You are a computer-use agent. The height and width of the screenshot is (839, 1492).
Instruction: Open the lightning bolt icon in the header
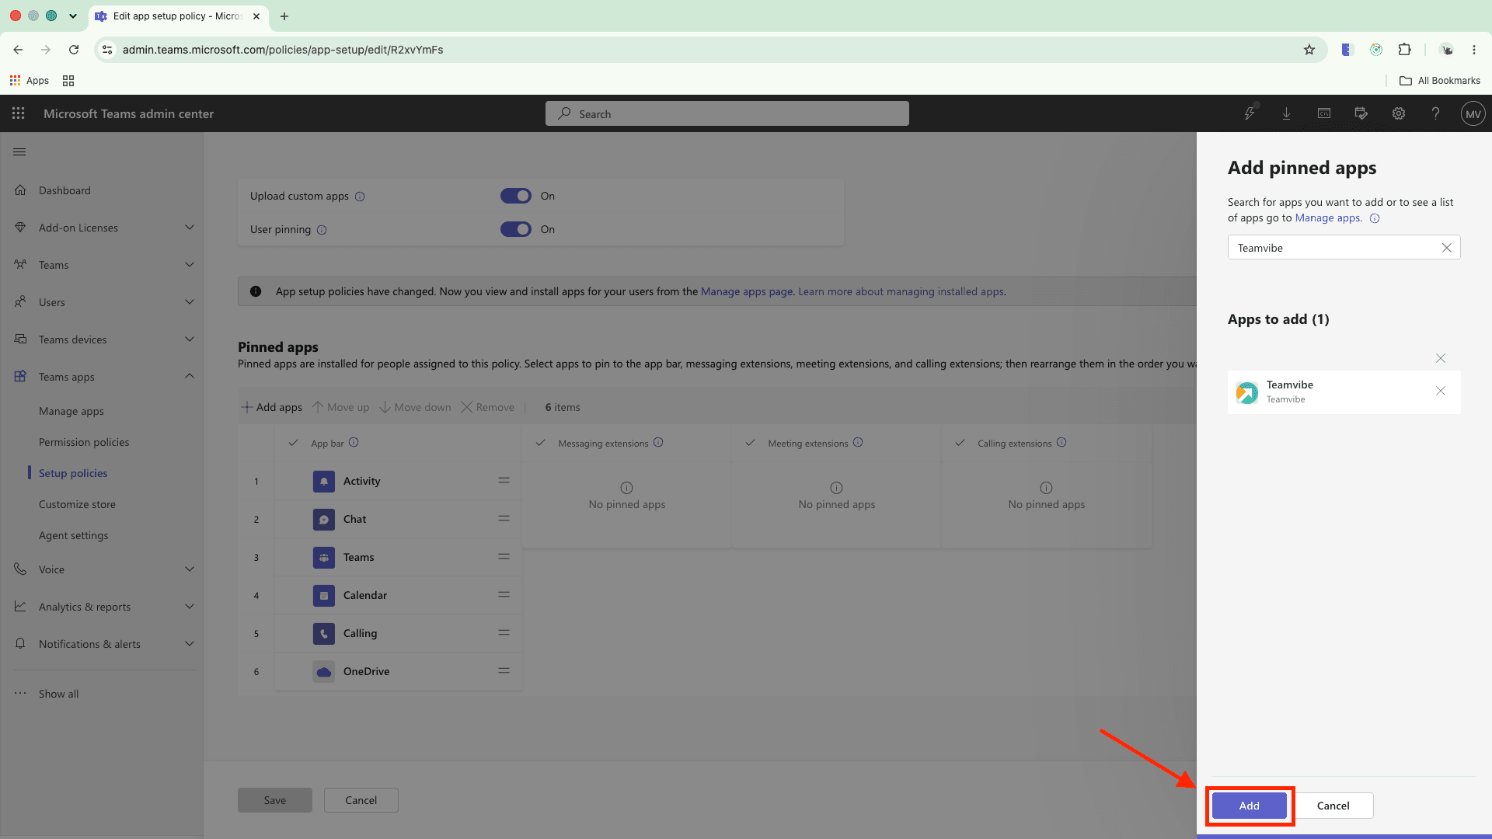(1250, 113)
